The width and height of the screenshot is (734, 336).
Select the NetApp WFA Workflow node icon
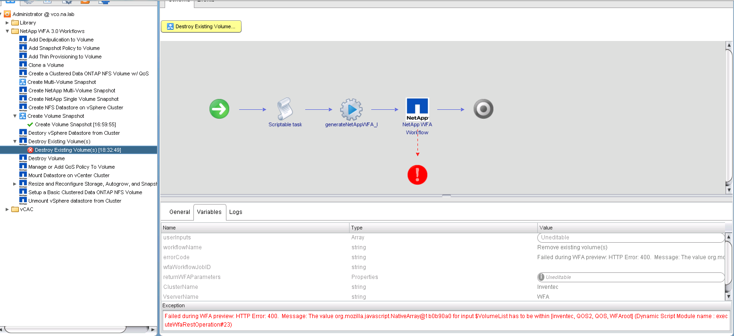tap(417, 109)
